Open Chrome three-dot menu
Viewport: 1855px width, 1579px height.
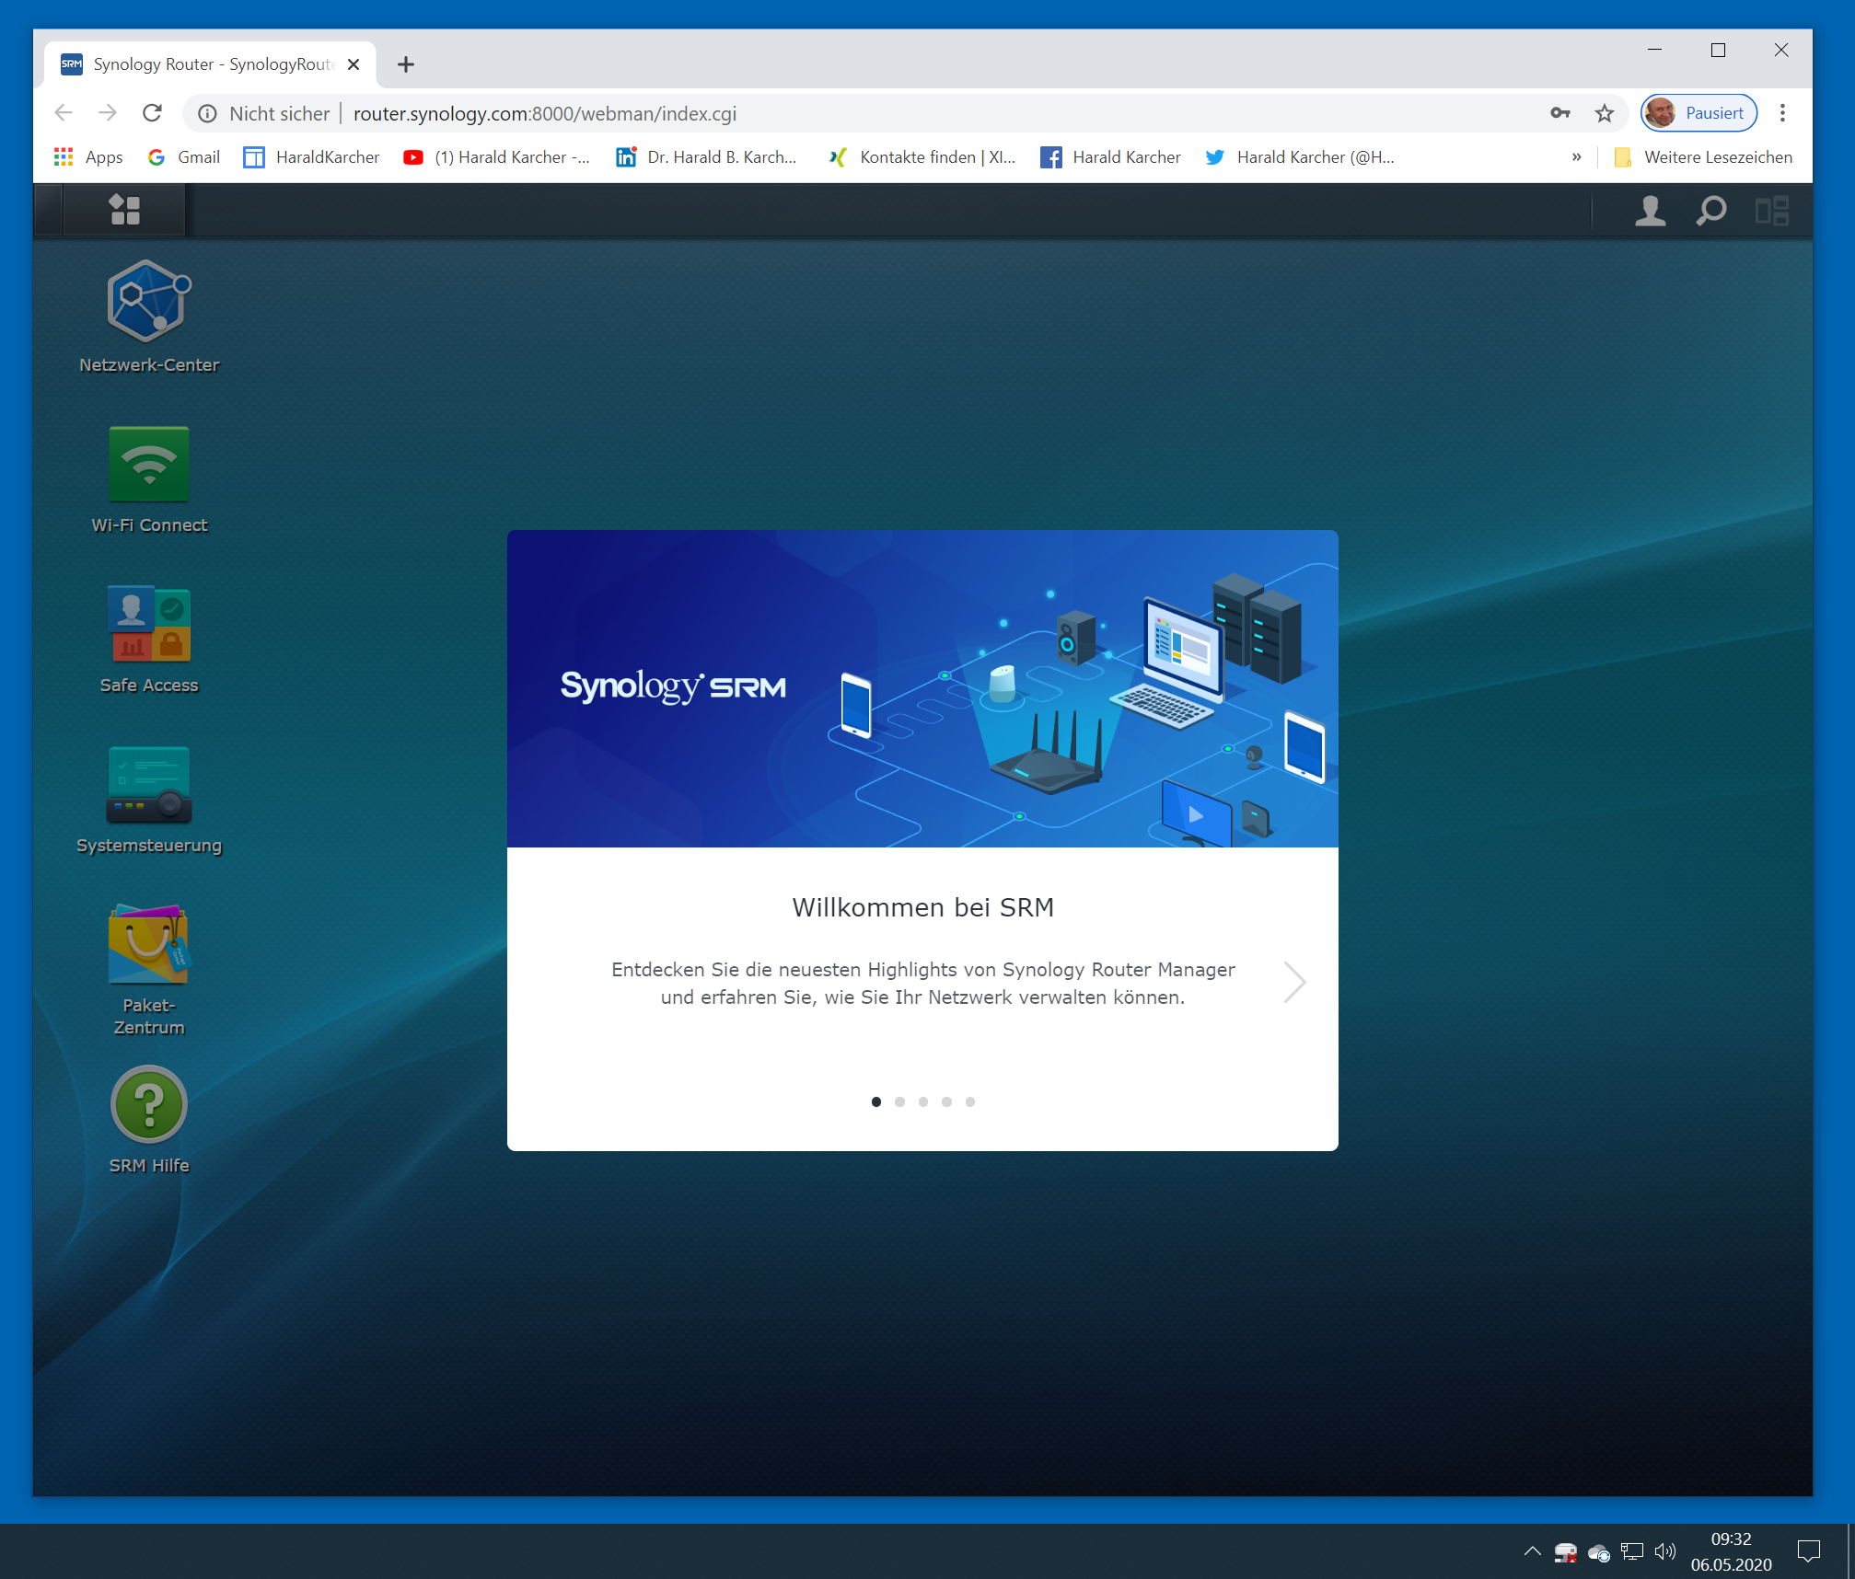tap(1782, 113)
